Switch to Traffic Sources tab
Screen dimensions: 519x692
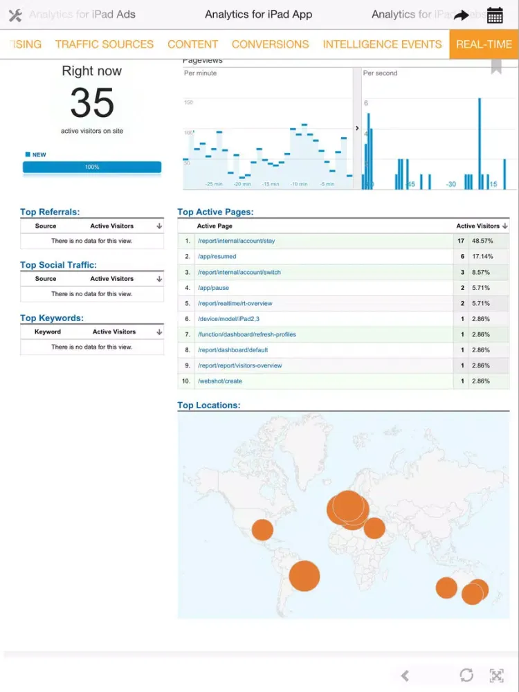[104, 44]
